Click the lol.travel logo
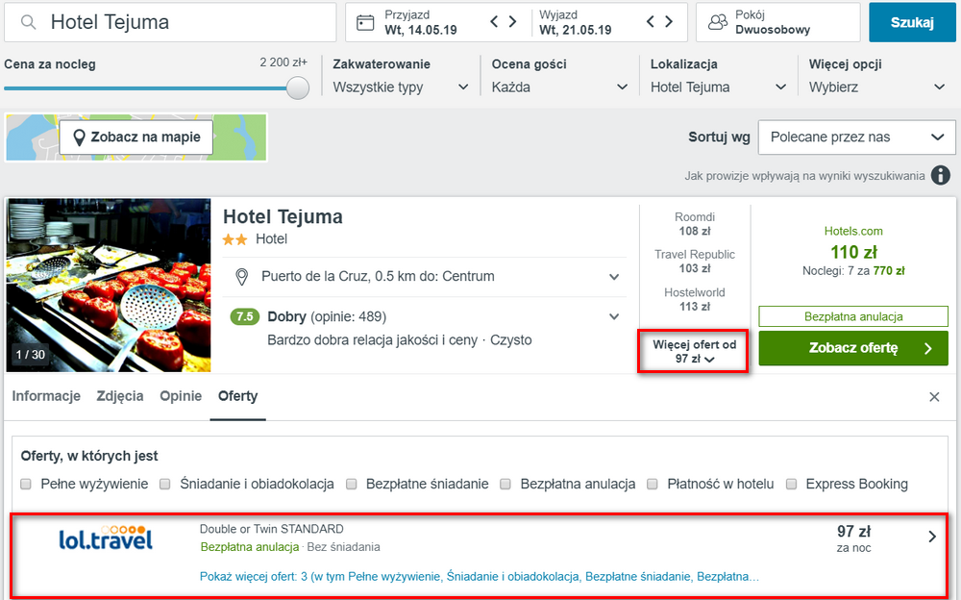Viewport: 961px width, 600px height. pos(106,538)
